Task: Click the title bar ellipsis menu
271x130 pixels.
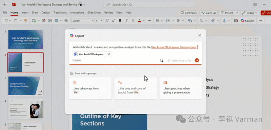Action: [x=265, y=5]
